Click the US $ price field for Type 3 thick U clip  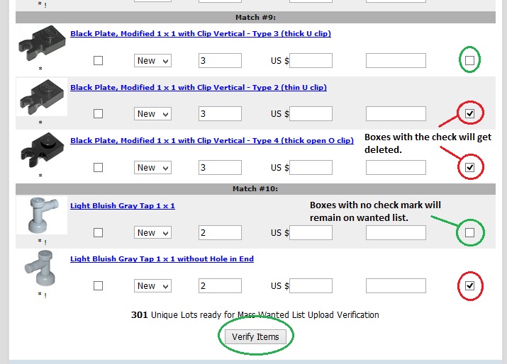click(311, 61)
